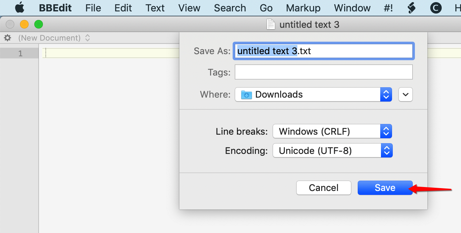
Task: Open the File menu
Action: [93, 8]
